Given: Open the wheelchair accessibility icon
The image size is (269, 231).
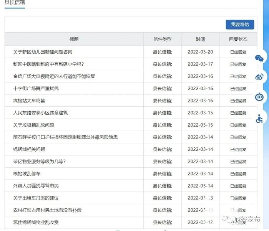Looking at the screenshot, I should [x=260, y=119].
